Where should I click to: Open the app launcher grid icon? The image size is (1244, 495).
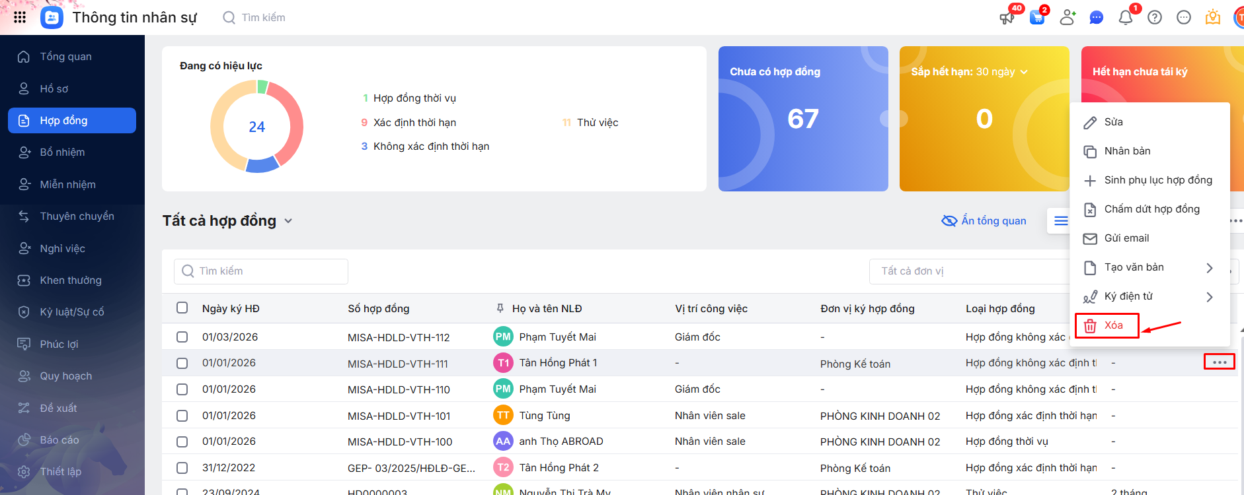[20, 17]
